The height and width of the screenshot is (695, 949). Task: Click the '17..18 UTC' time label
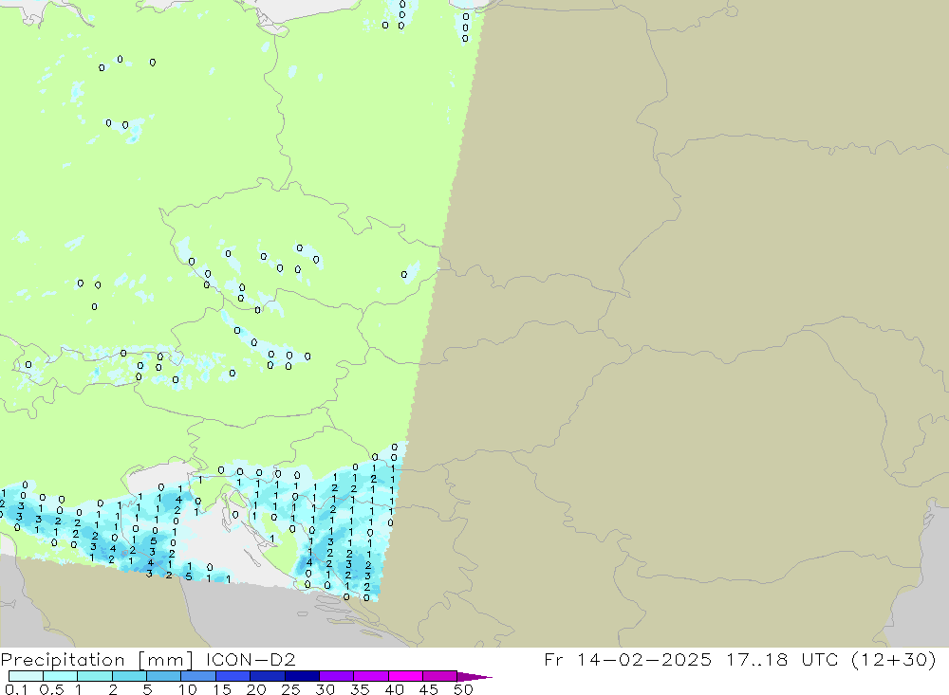782,659
